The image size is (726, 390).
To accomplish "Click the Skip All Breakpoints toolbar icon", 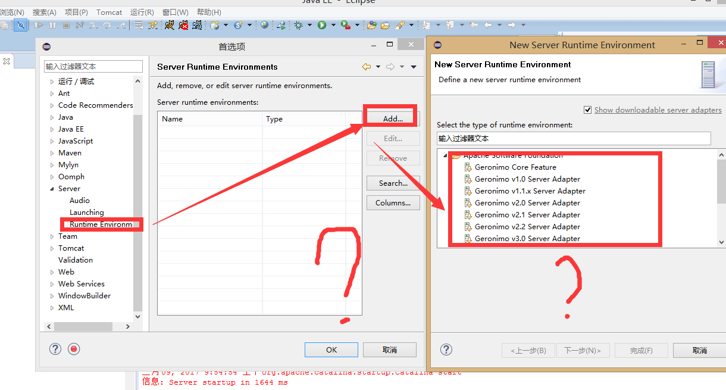I will [21, 25].
